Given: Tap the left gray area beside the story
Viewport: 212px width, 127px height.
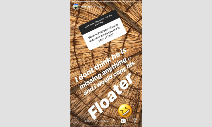Looking at the screenshot, I should pos(35,63).
